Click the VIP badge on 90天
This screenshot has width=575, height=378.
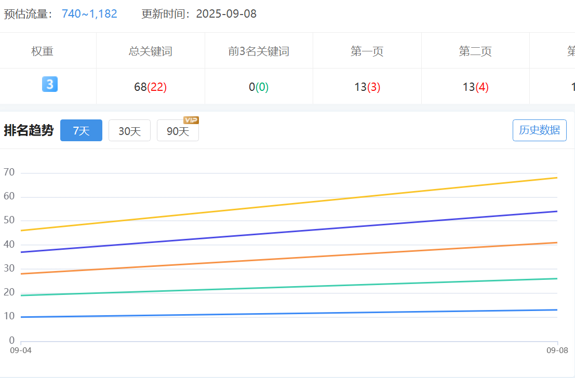(x=191, y=120)
